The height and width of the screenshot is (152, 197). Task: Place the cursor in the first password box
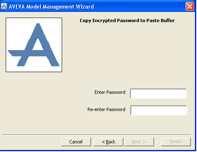[158, 93]
